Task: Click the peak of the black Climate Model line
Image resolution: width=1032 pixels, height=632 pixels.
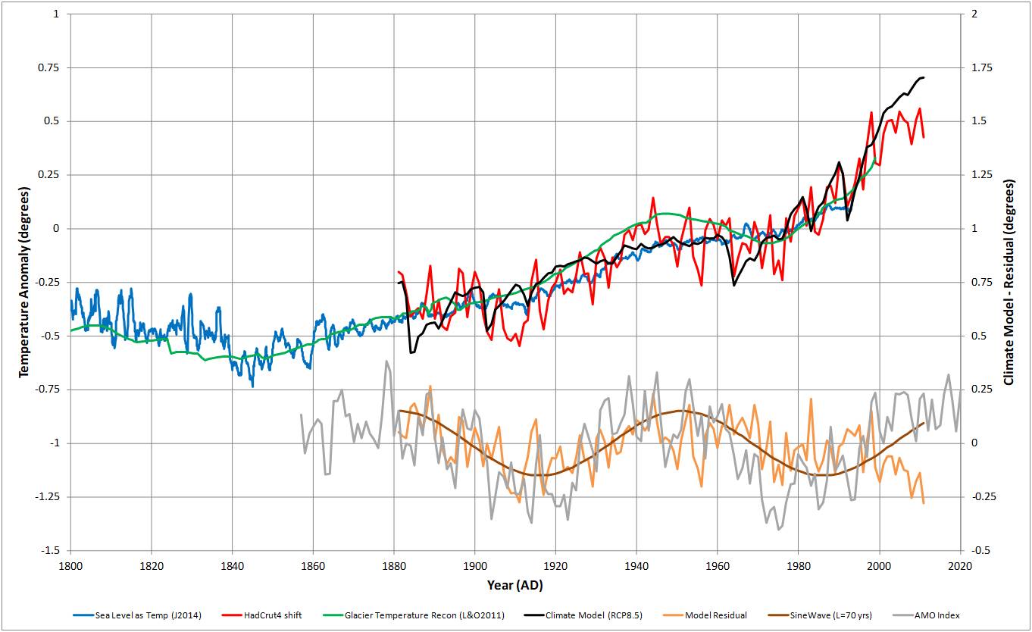Action: [924, 77]
